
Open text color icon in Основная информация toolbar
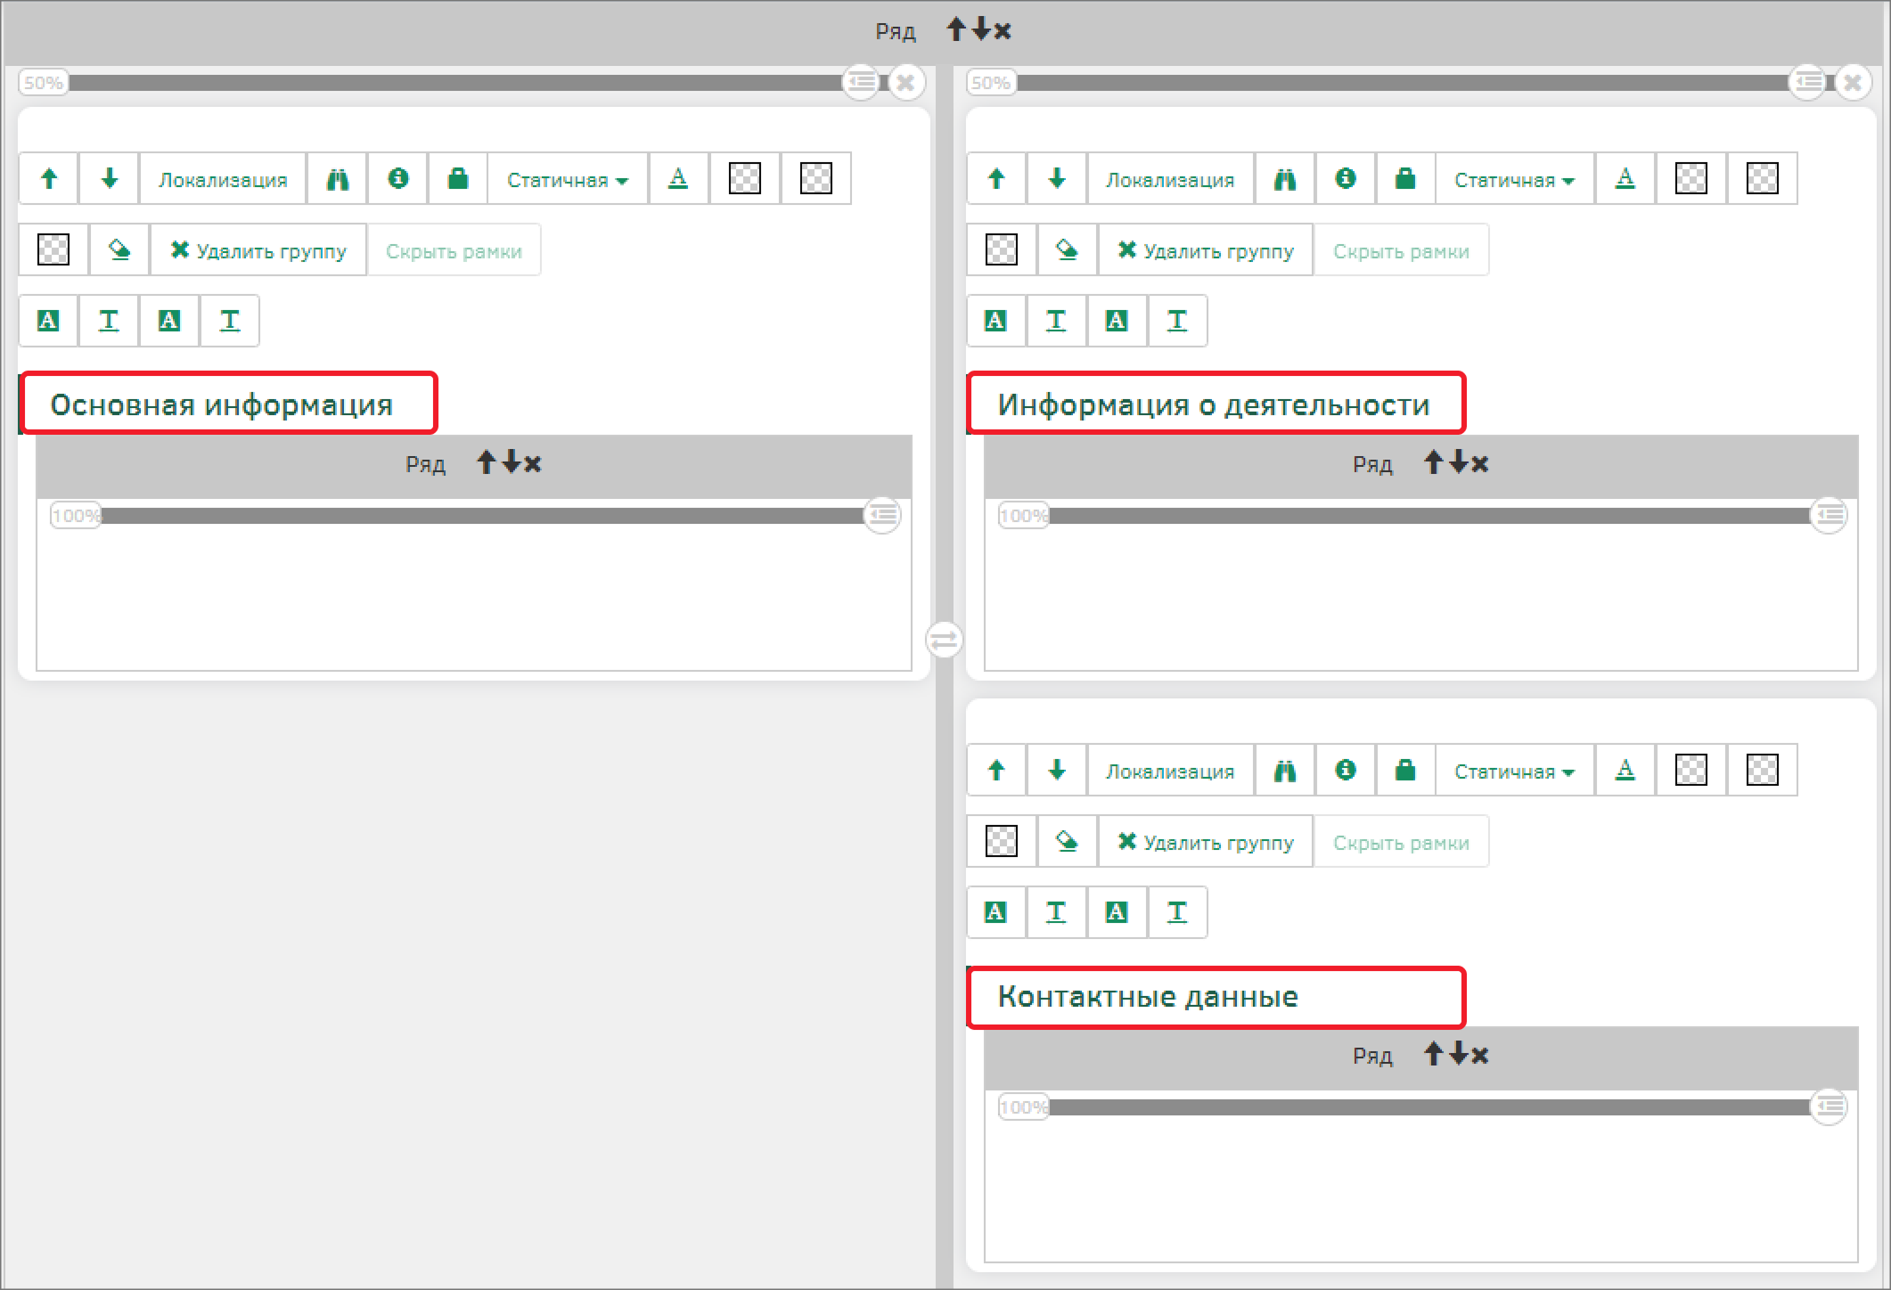click(x=678, y=179)
